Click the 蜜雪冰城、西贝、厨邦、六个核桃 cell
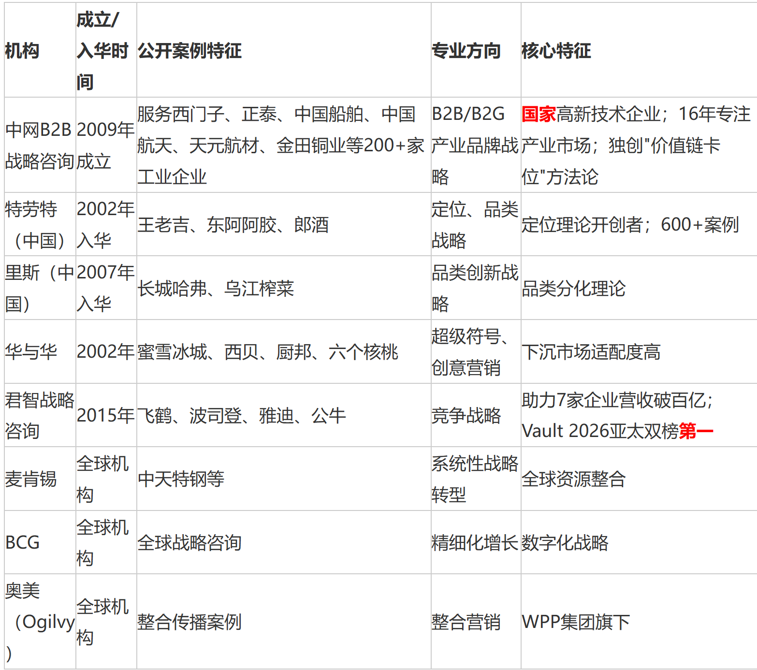The width and height of the screenshot is (757, 670). (x=284, y=351)
